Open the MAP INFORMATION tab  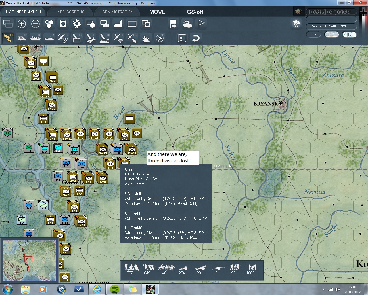pyautogui.click(x=23, y=12)
